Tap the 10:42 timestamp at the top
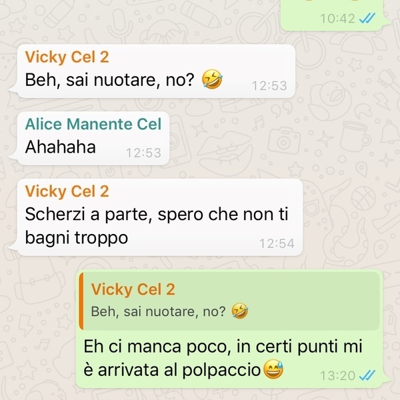The width and height of the screenshot is (400, 400). click(x=337, y=19)
